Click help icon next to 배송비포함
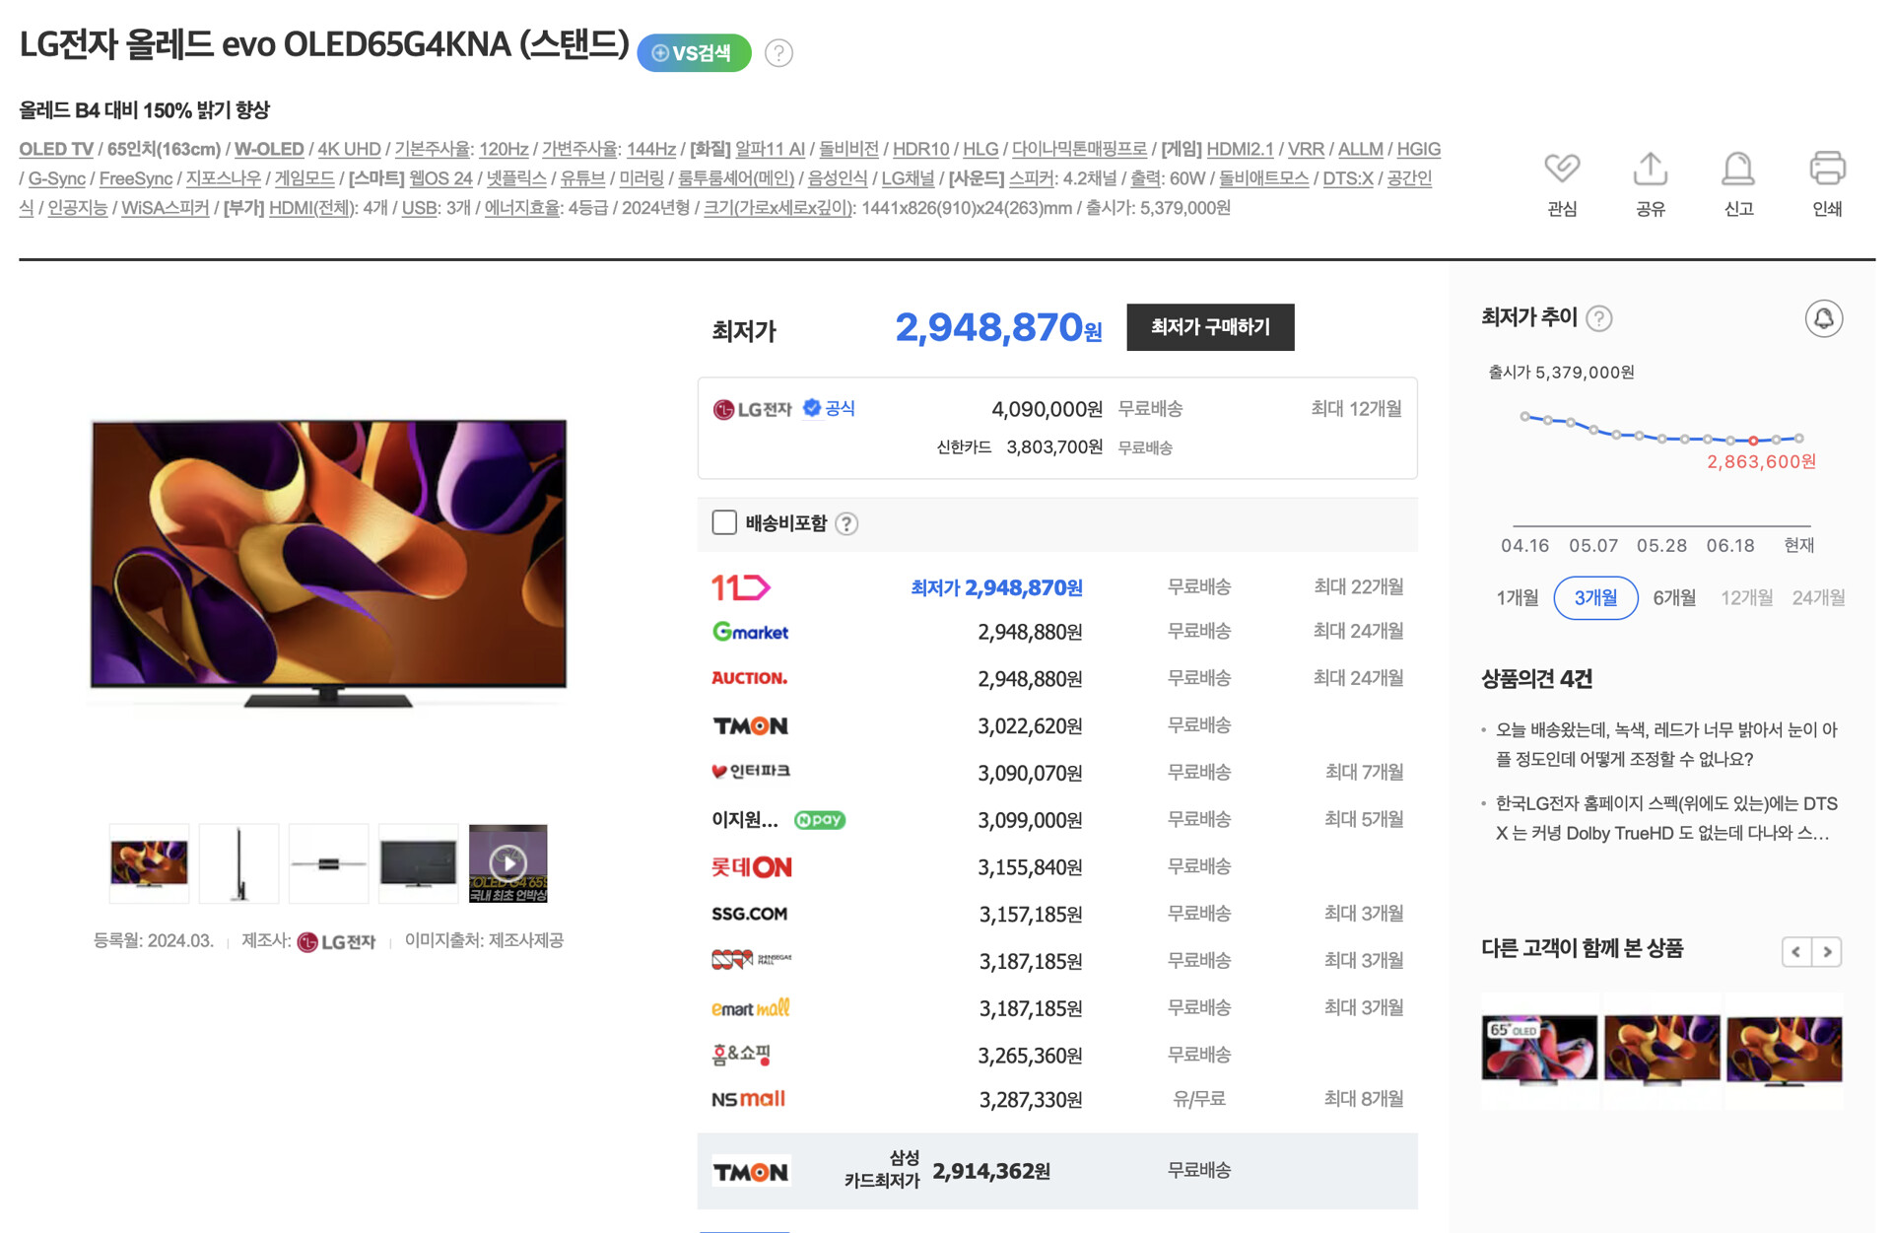Viewport: 1892px width, 1233px height. coord(846,524)
